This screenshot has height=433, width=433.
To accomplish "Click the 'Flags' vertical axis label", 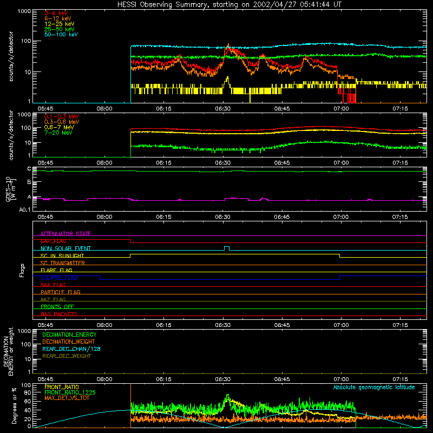I will coord(22,270).
